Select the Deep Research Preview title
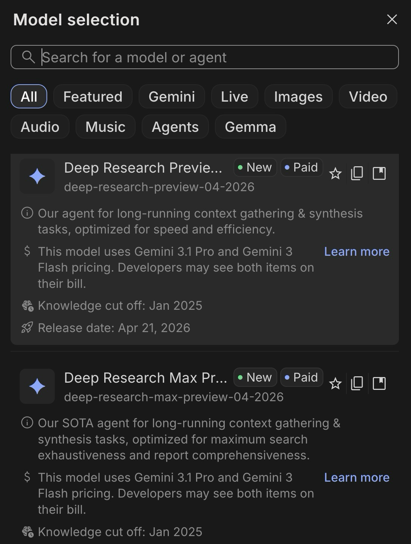Image resolution: width=411 pixels, height=544 pixels. (x=143, y=168)
